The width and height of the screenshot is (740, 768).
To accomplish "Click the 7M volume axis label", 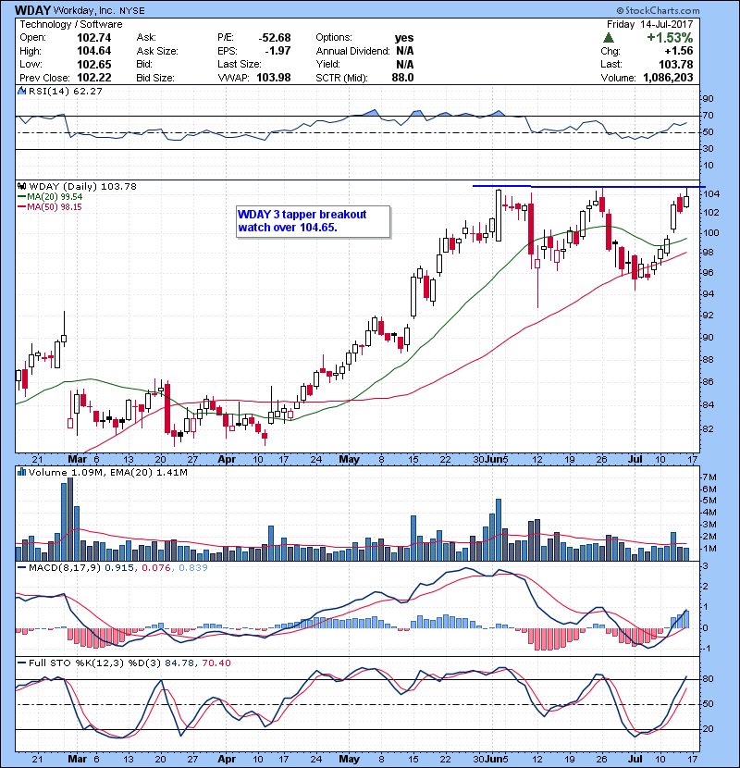I will click(x=709, y=477).
